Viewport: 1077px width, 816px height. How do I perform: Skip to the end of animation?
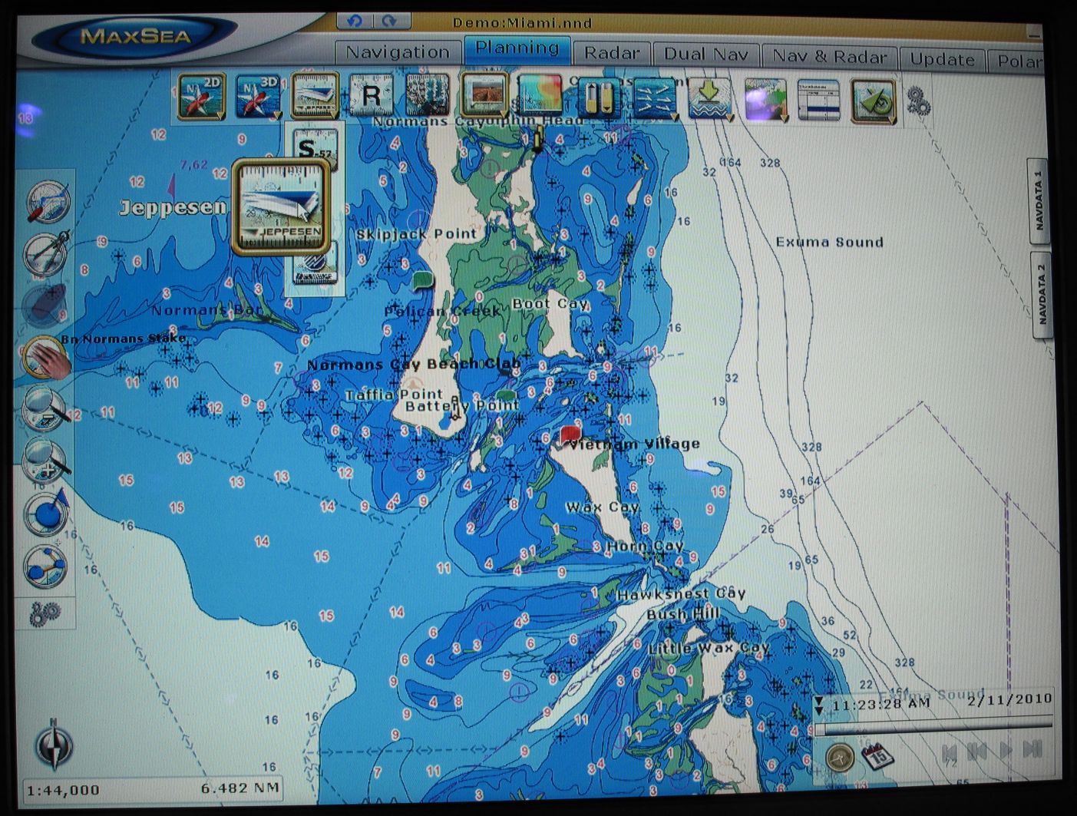[x=1032, y=748]
